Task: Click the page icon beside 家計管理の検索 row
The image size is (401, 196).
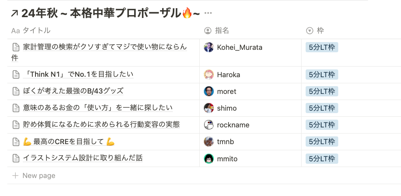Action: pyautogui.click(x=16, y=47)
